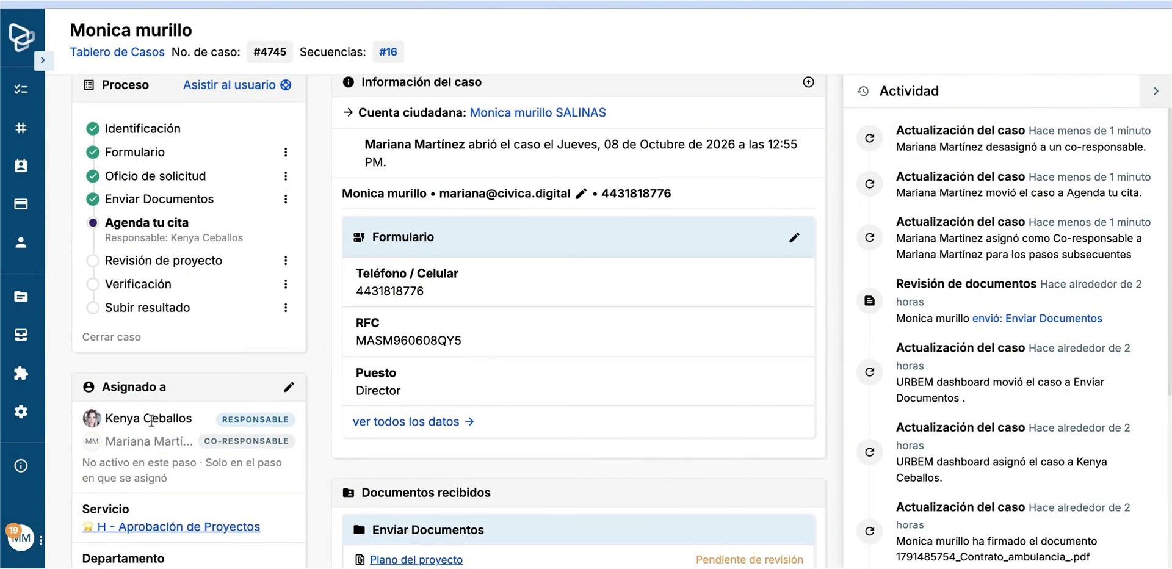Click Kenya Ceballos avatar photo
This screenshot has width=1172, height=569.
click(x=92, y=418)
